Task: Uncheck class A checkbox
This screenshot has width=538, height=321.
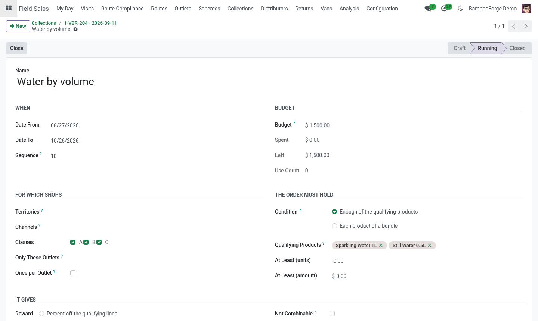Action: click(x=73, y=242)
